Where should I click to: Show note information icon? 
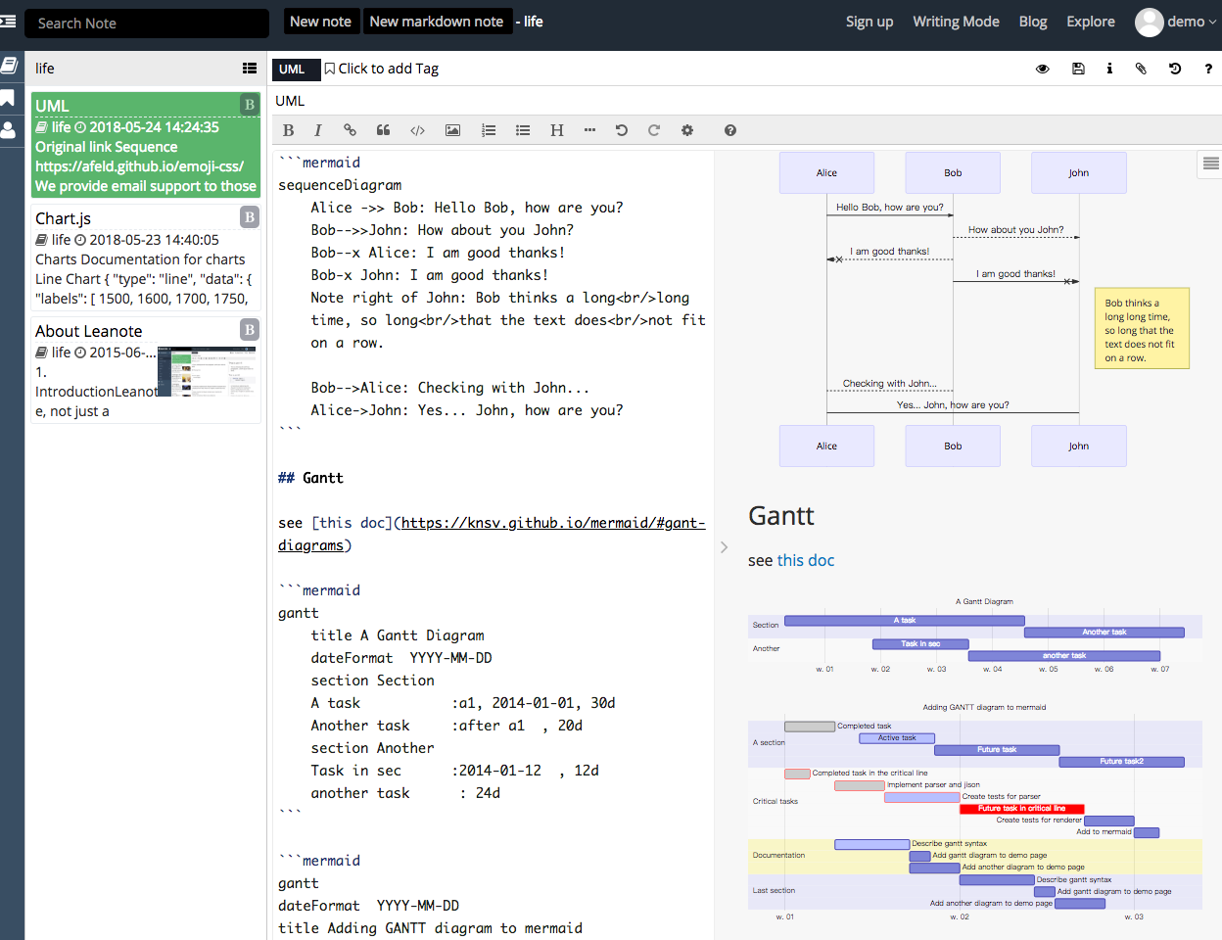click(x=1109, y=69)
